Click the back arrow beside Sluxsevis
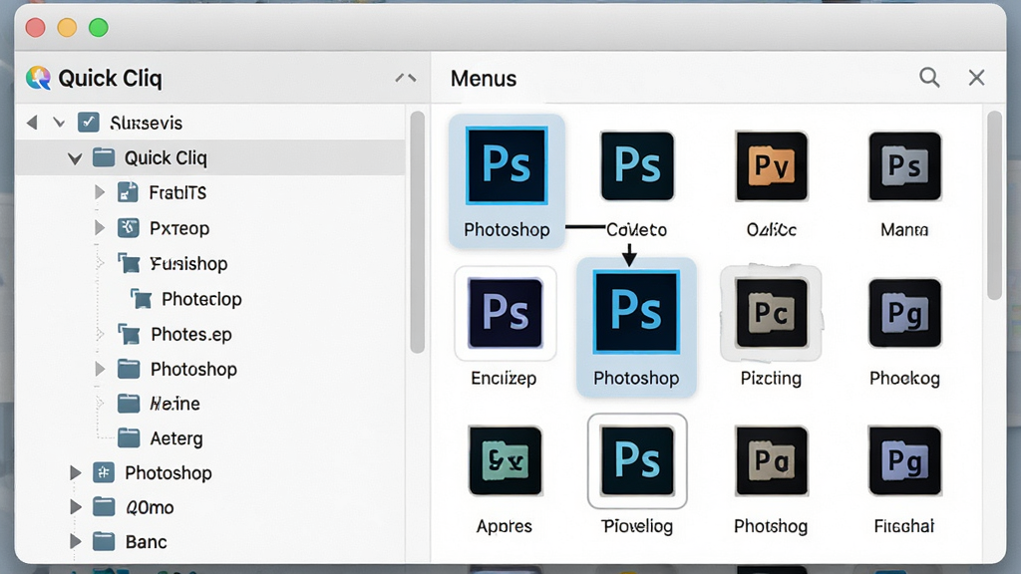Image resolution: width=1021 pixels, height=574 pixels. tap(32, 123)
